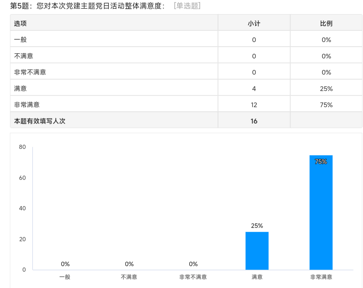Viewport: 363px width, 288px height.
Task: Click the 25% cell in the table
Action: 326,89
